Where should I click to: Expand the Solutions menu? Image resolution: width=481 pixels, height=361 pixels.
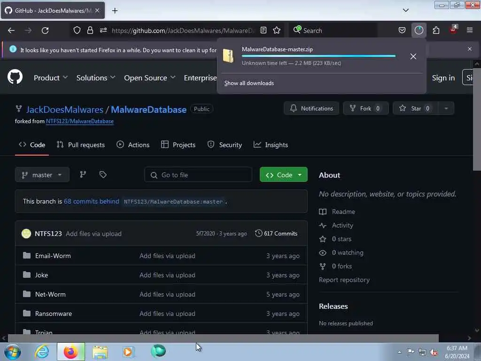tap(96, 78)
